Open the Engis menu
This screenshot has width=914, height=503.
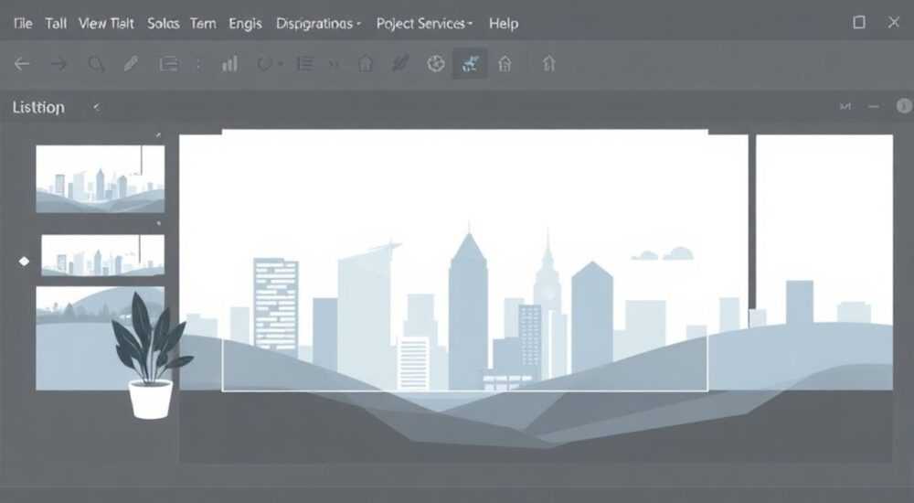point(245,24)
